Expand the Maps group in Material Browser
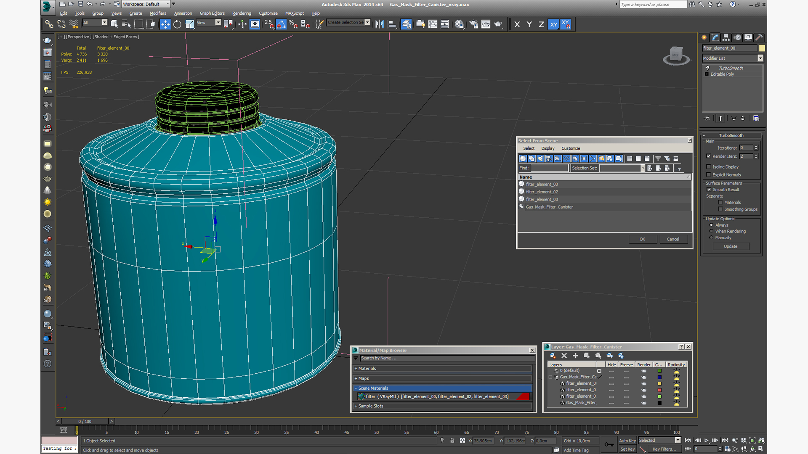The image size is (808, 454). (x=442, y=379)
